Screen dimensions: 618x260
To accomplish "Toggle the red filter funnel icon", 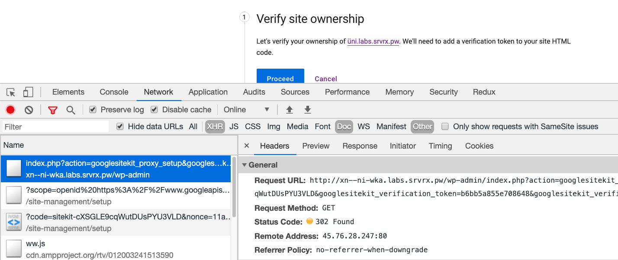I will pos(53,110).
